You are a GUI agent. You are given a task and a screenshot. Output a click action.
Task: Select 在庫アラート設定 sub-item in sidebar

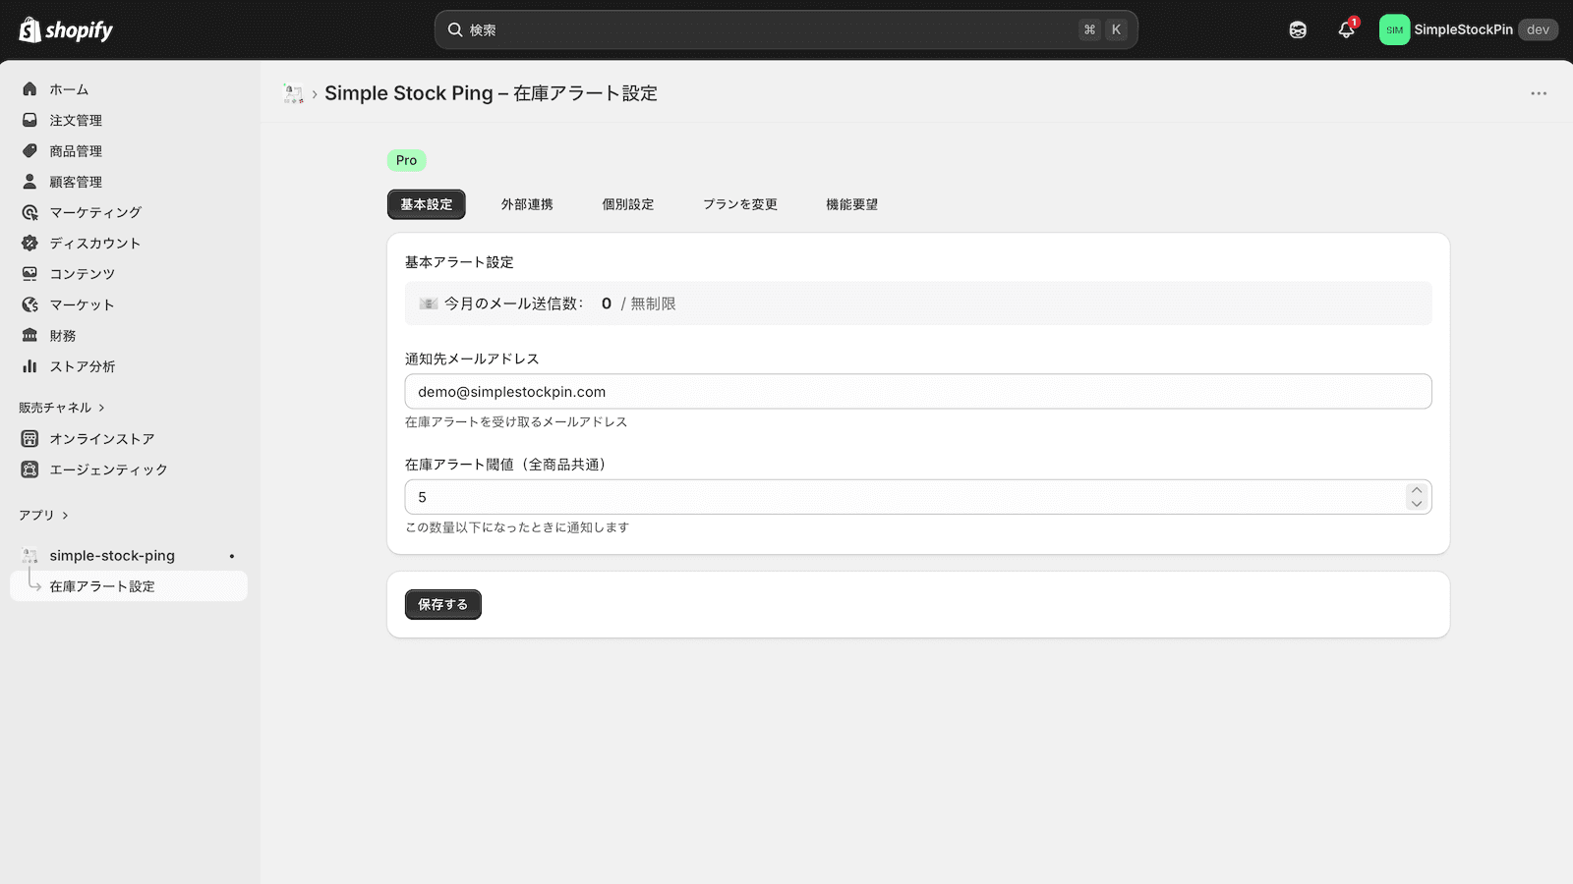(129, 586)
